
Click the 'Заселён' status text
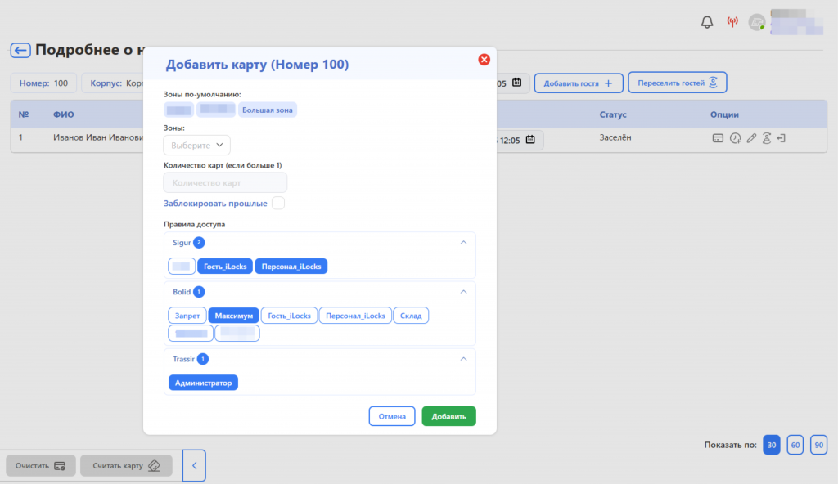click(x=615, y=137)
